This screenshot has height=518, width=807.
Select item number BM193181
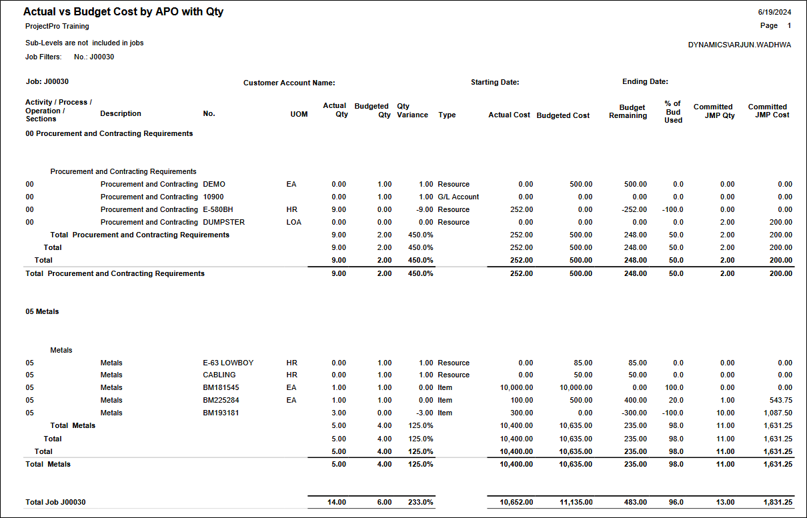(x=221, y=413)
